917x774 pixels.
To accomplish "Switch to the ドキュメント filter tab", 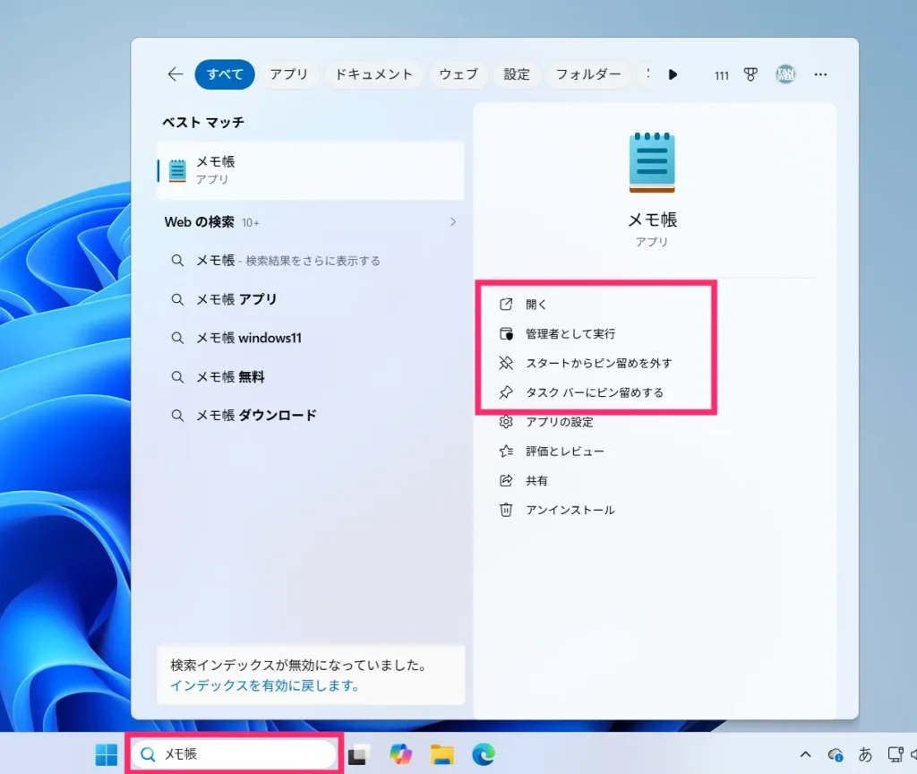I will coord(373,74).
